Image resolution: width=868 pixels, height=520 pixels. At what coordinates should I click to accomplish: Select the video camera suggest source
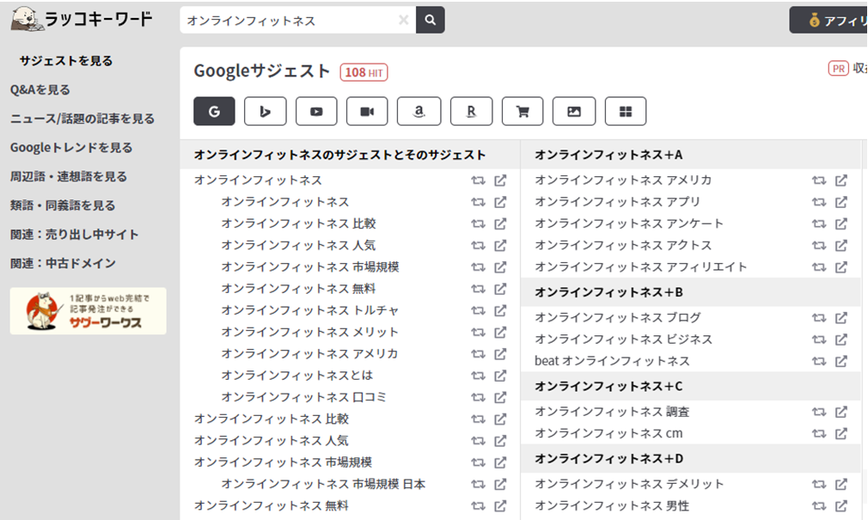pos(367,112)
